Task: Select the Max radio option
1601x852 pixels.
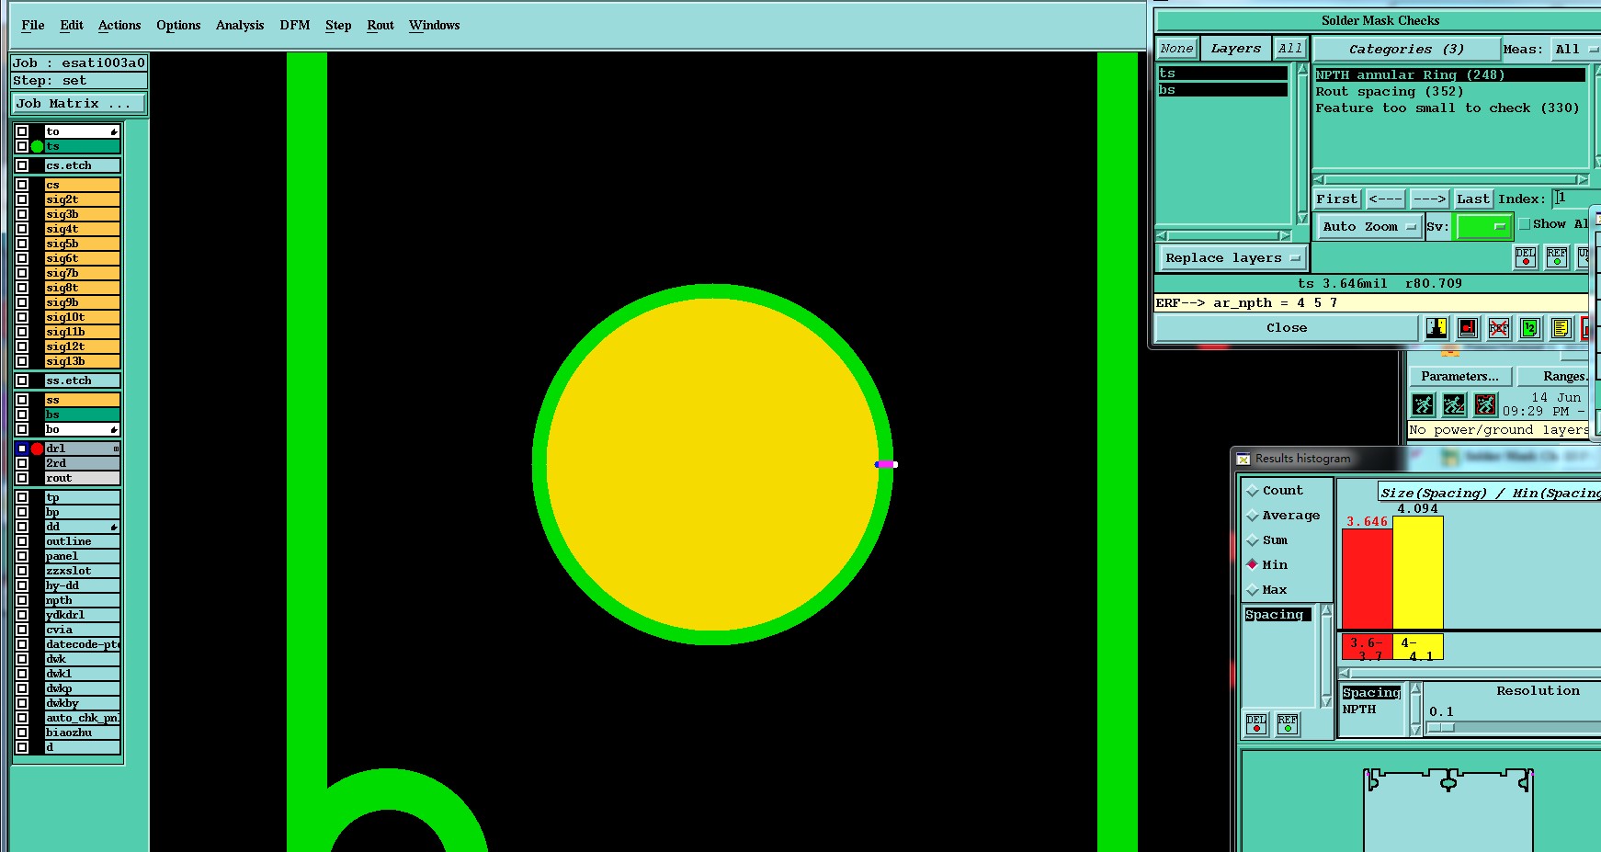Action: pos(1252,590)
